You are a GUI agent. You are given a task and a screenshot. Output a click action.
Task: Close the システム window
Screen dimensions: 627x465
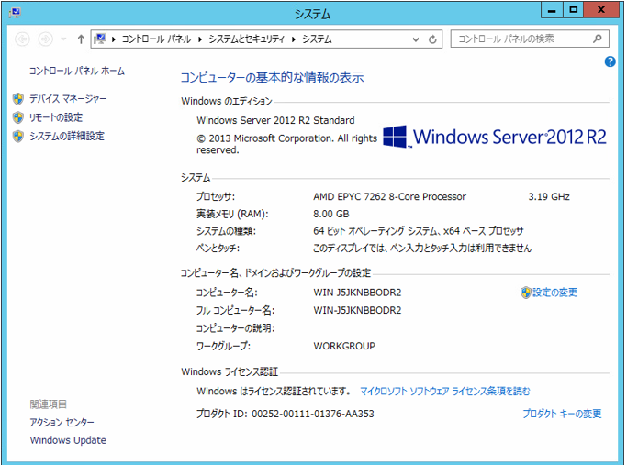click(x=601, y=10)
